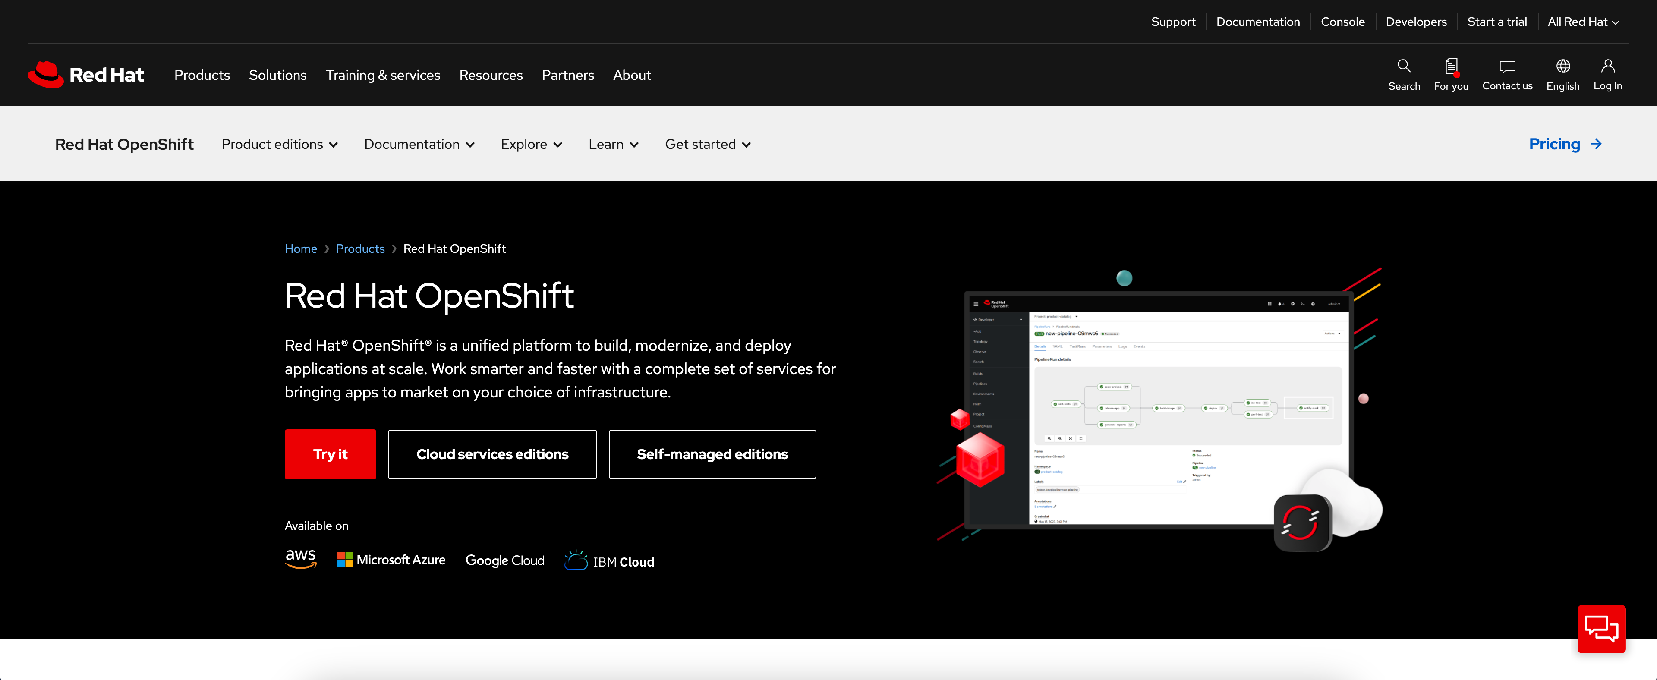Open the red live chat widget

(1601, 629)
